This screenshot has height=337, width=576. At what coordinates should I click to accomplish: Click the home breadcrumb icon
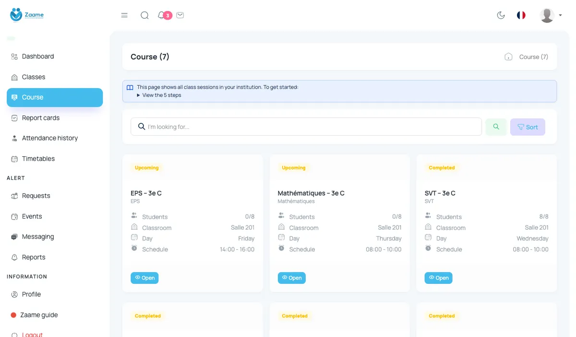pyautogui.click(x=508, y=57)
